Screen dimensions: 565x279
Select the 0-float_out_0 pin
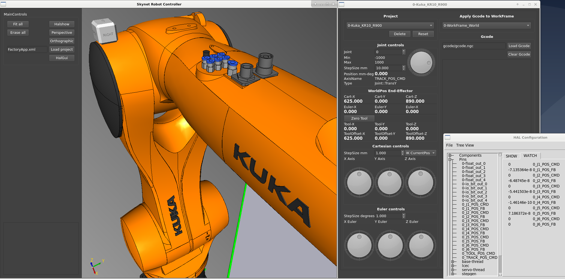click(x=474, y=163)
